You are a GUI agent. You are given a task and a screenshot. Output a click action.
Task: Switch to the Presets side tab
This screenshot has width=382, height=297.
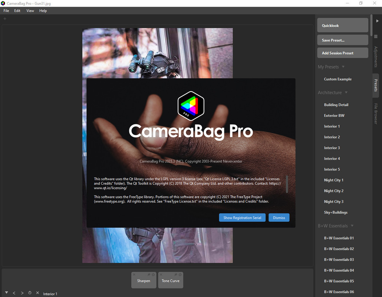coord(376,85)
